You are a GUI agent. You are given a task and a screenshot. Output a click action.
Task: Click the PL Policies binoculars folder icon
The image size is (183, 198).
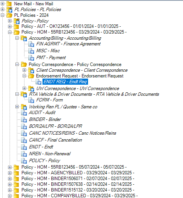click(x=10, y=10)
